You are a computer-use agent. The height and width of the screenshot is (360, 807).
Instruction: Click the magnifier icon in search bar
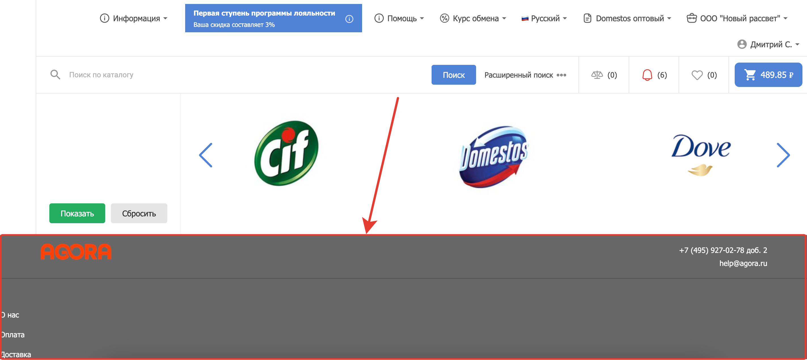pyautogui.click(x=55, y=74)
